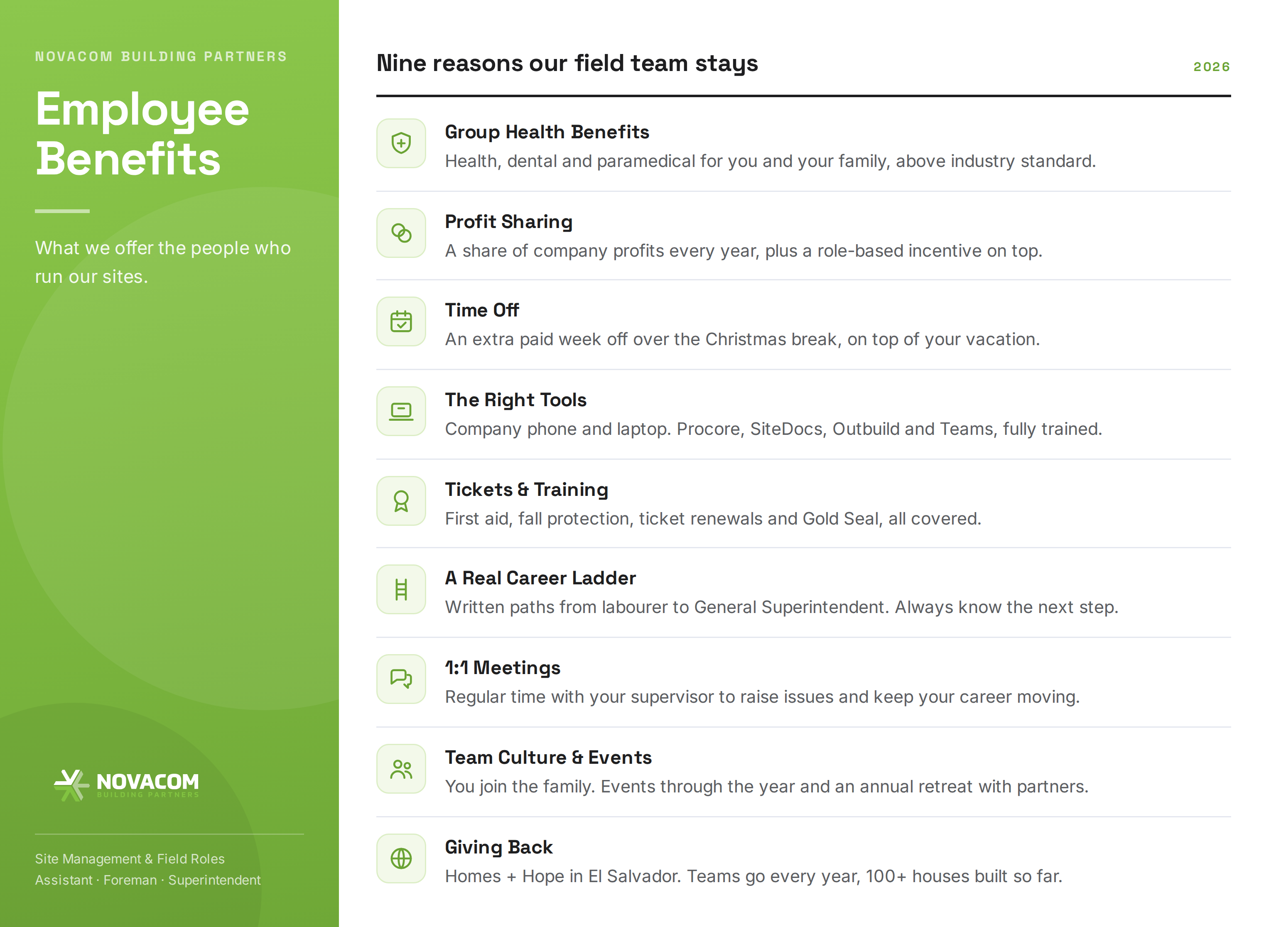
Task: Select the 'The Right Tools' heading
Action: 516,400
